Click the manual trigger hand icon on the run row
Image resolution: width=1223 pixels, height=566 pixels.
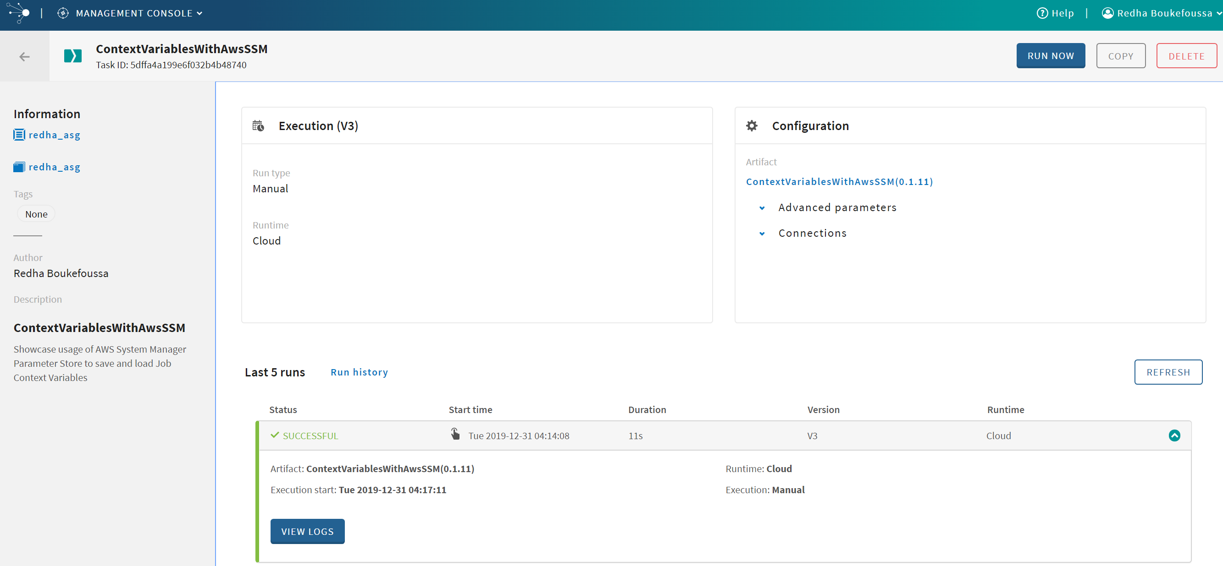455,434
